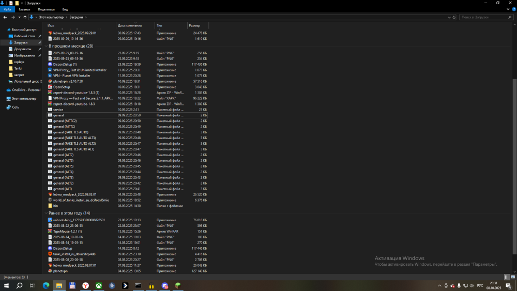The width and height of the screenshot is (517, 291).
Task: Launch Microsoft Edge from the taskbar
Action: [46, 285]
